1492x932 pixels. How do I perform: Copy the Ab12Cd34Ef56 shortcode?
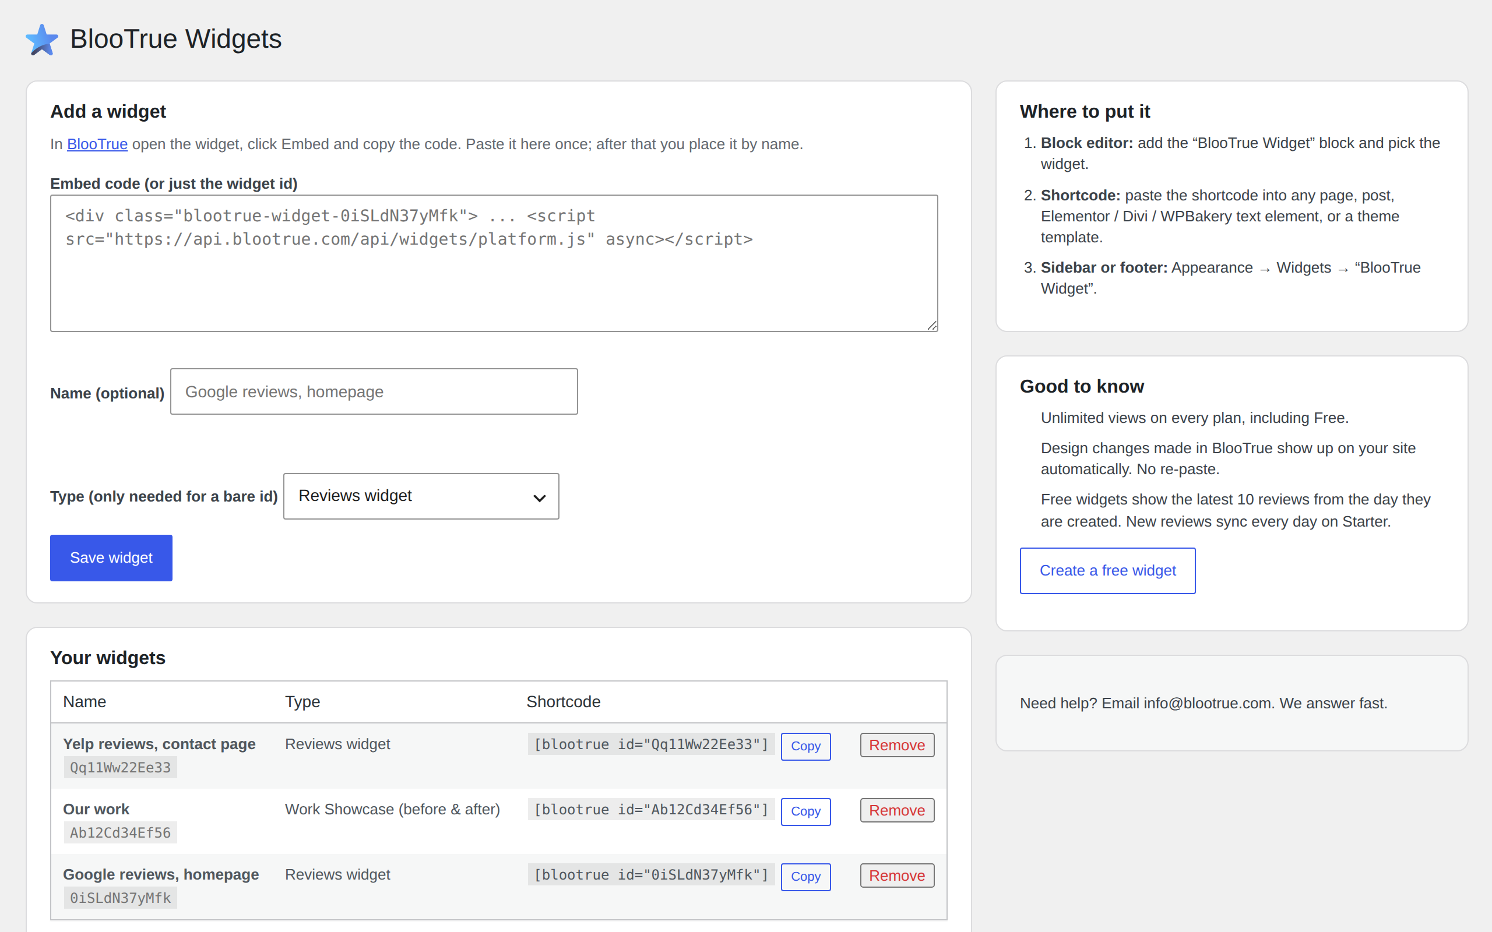pyautogui.click(x=805, y=811)
